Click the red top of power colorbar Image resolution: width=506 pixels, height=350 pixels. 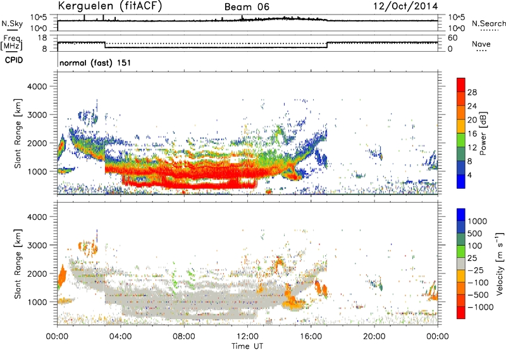[x=461, y=85]
